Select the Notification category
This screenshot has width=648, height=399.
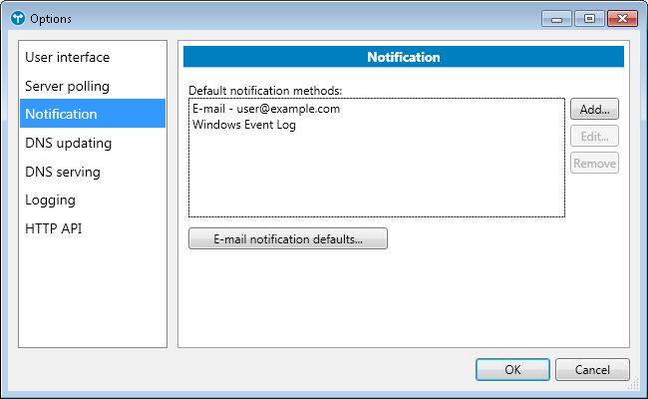coord(62,114)
